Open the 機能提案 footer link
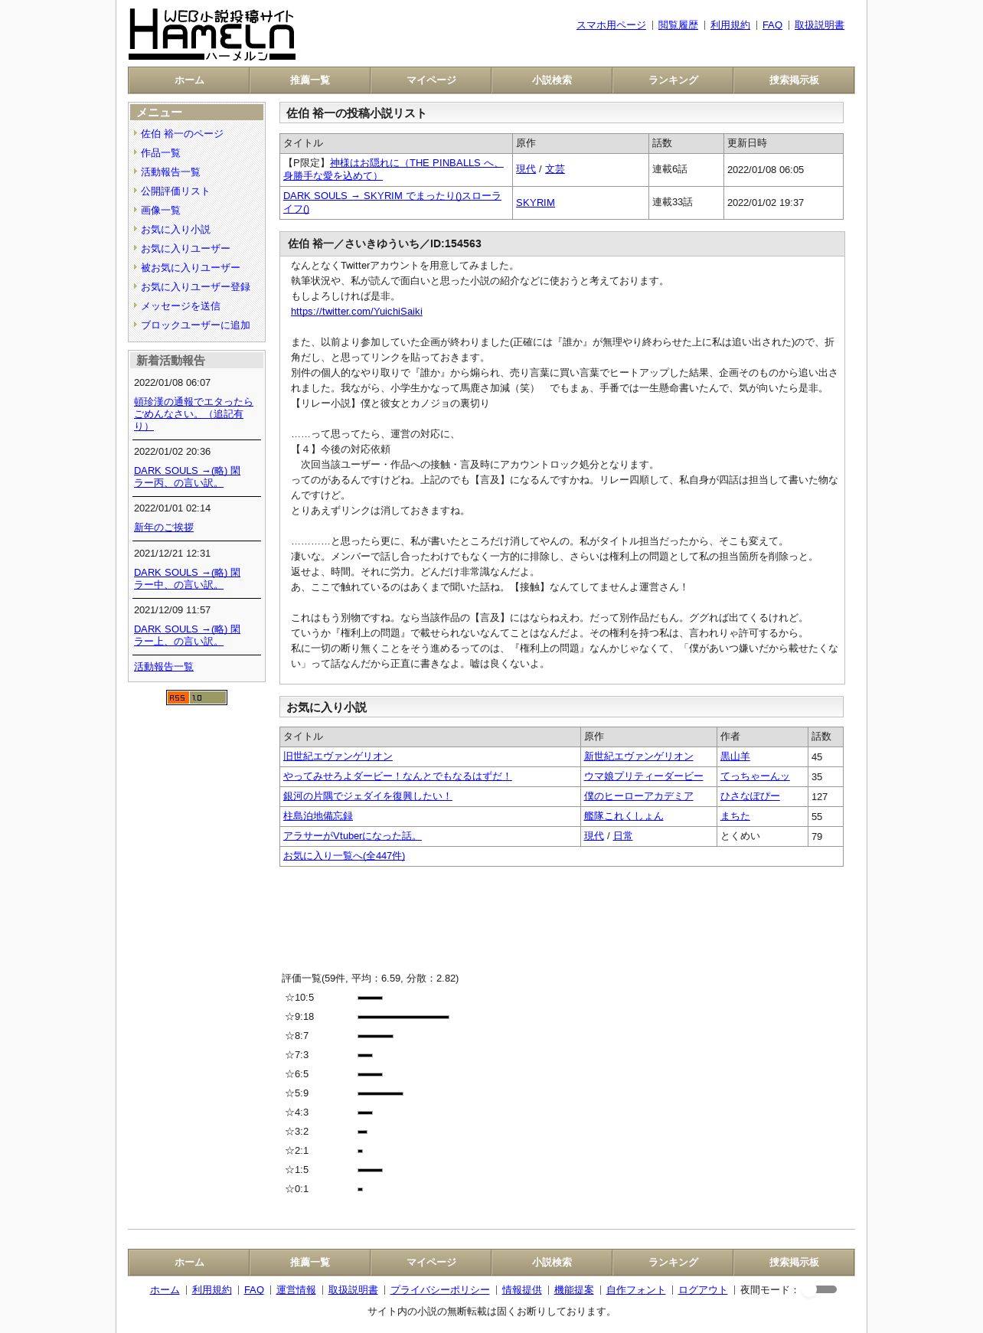The image size is (983, 1333). click(x=574, y=1290)
